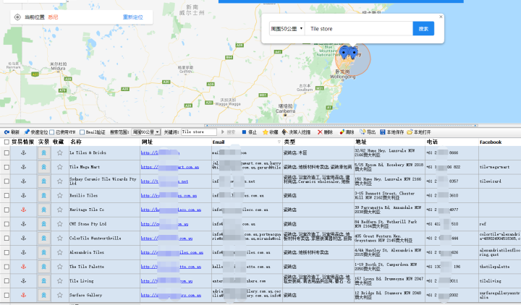Close the map search popup
Image resolution: width=521 pixels, height=305 pixels.
(441, 17)
